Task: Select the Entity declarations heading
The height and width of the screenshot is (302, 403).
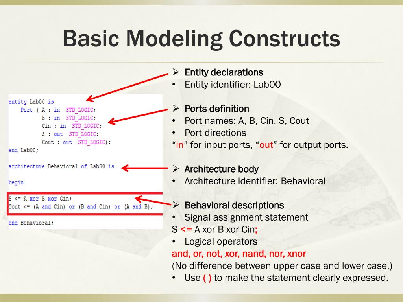Action: click(224, 72)
